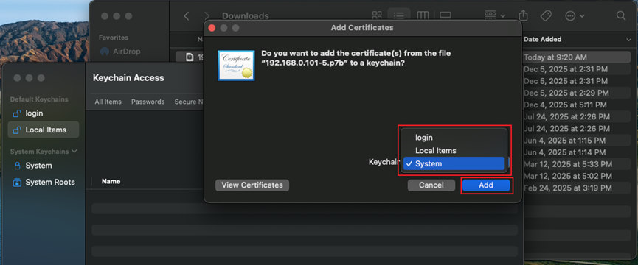Click the Add button in certificate dialog

(x=486, y=185)
